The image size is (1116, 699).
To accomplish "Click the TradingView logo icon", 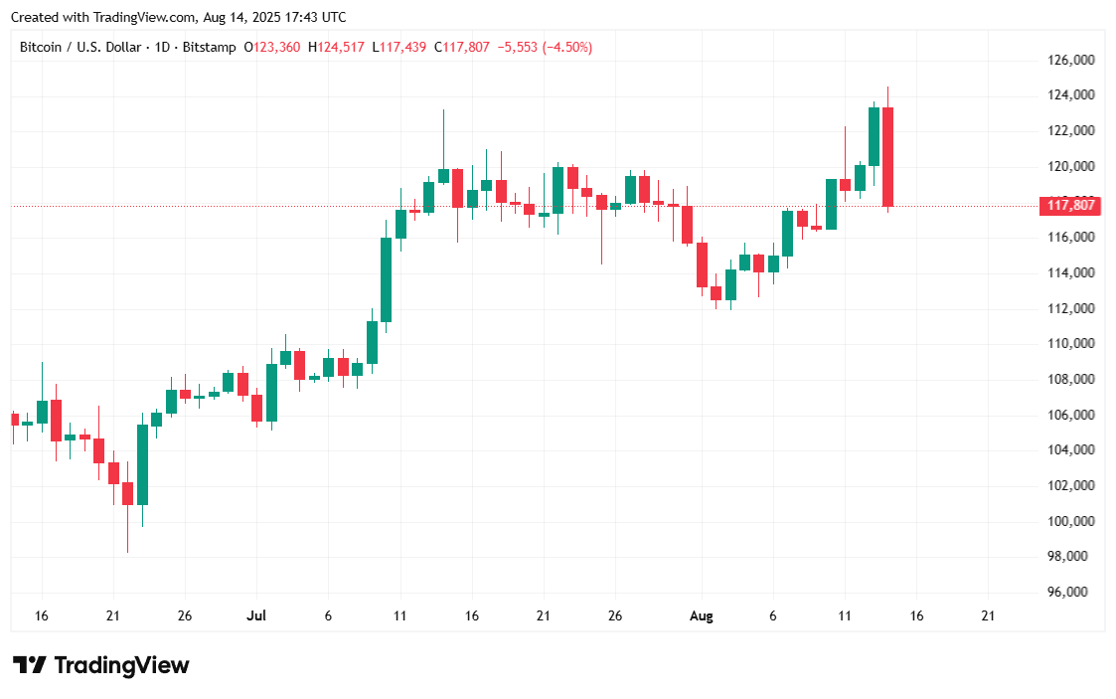I will [29, 665].
